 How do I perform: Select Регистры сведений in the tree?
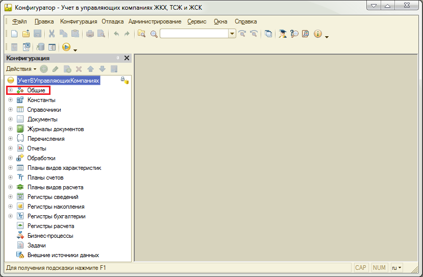[53, 197]
